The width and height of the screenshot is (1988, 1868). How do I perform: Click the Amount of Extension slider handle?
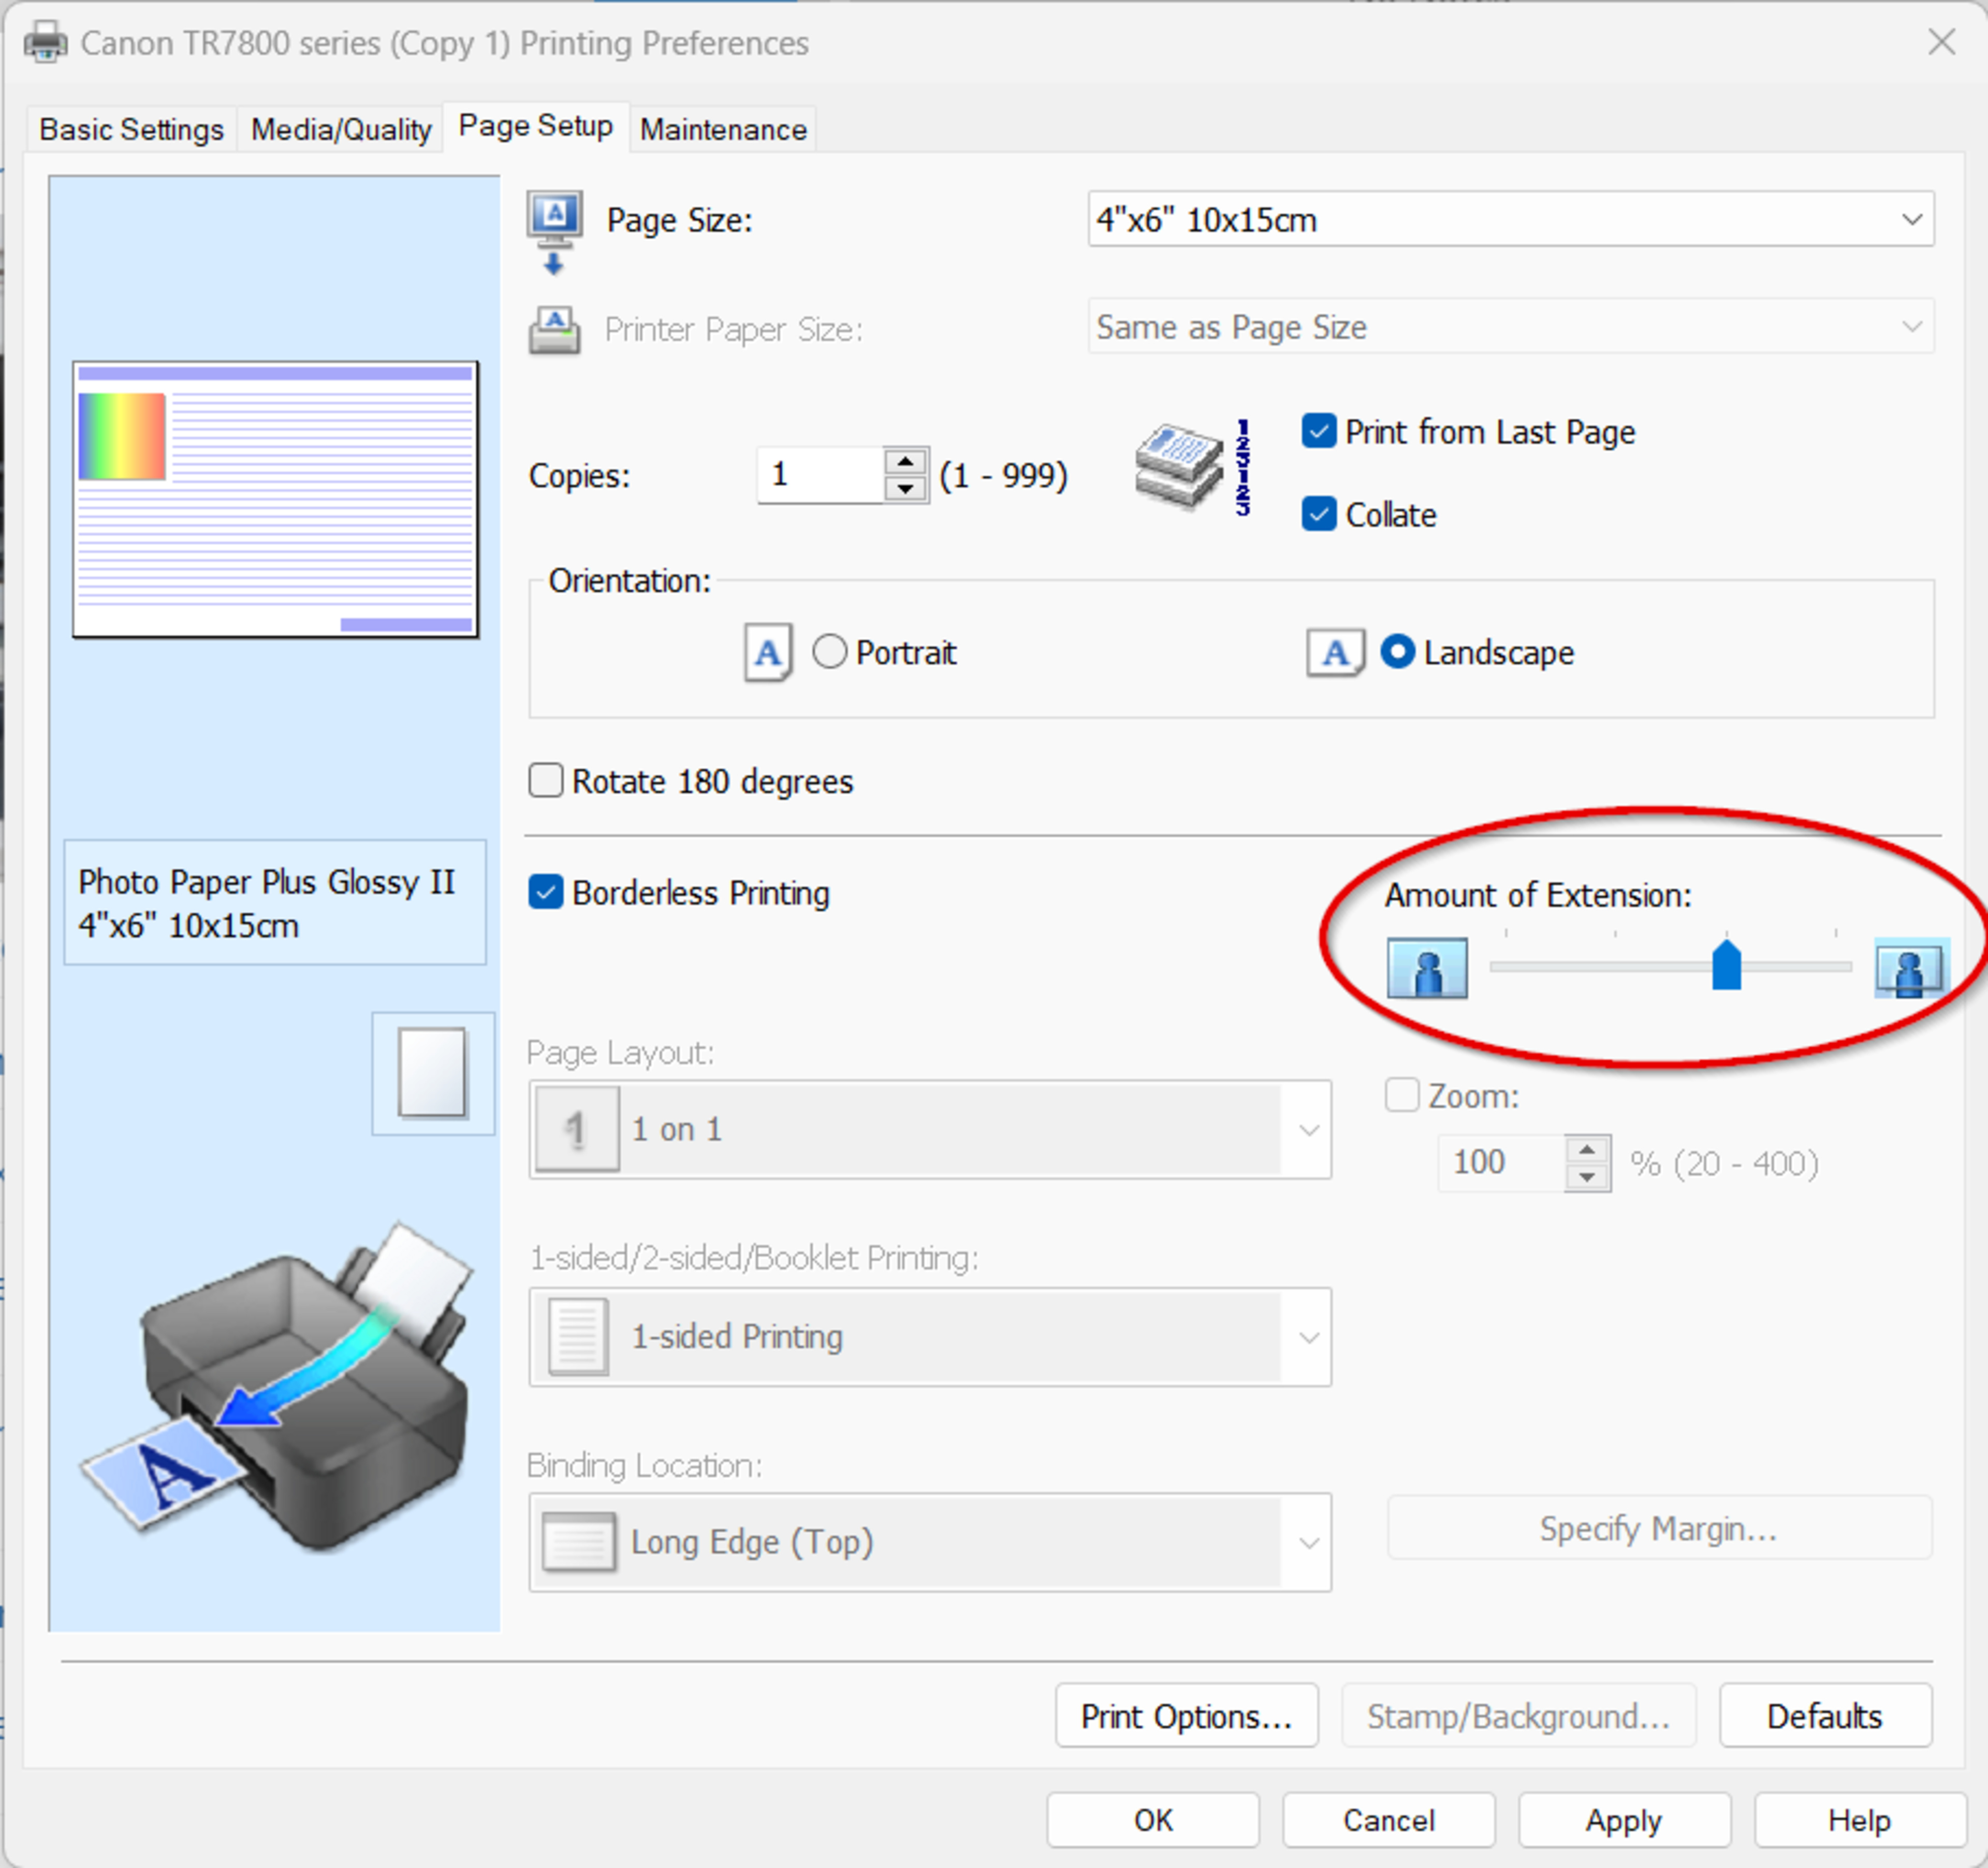click(1726, 966)
